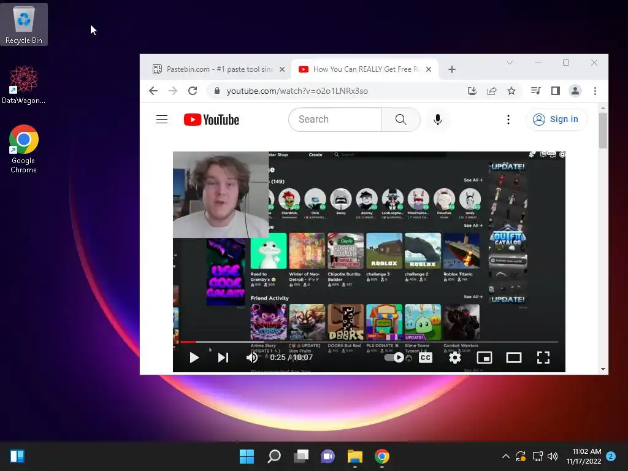Click the YouTube Search field
This screenshot has height=471, width=628.
coord(335,120)
